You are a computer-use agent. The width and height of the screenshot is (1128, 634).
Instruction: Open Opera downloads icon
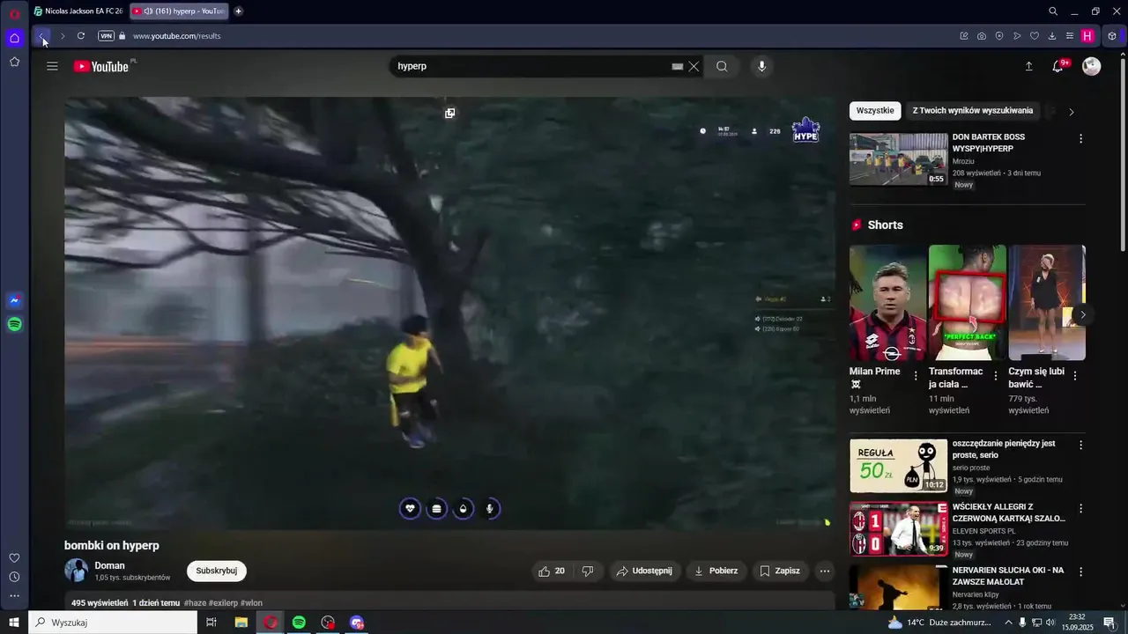tap(1052, 36)
